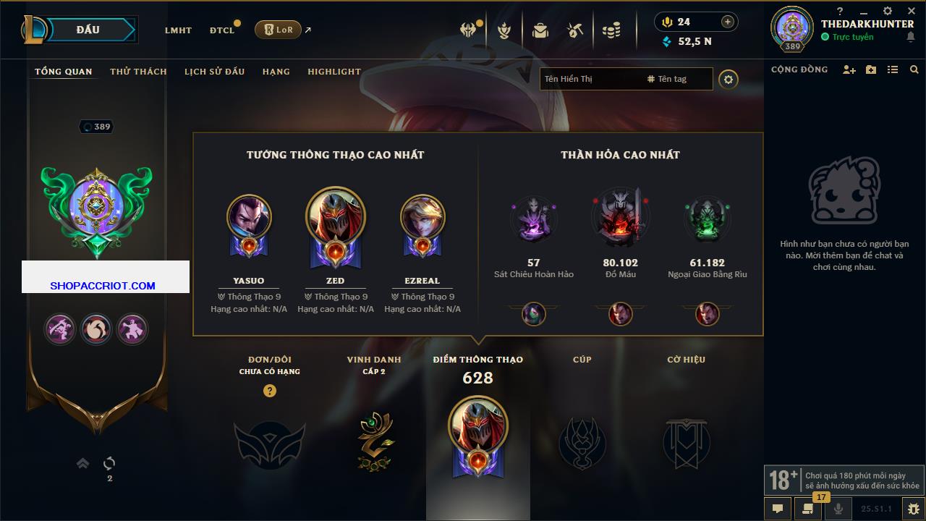Expand the profile chevron arrow
Viewport: 926px width, 521px height.
coord(82,463)
